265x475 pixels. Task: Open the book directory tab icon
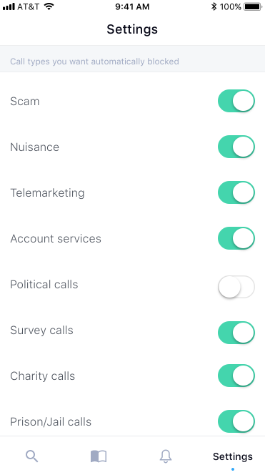click(99, 456)
